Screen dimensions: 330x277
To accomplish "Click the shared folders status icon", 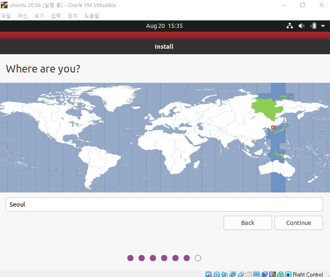I will click(x=249, y=274).
